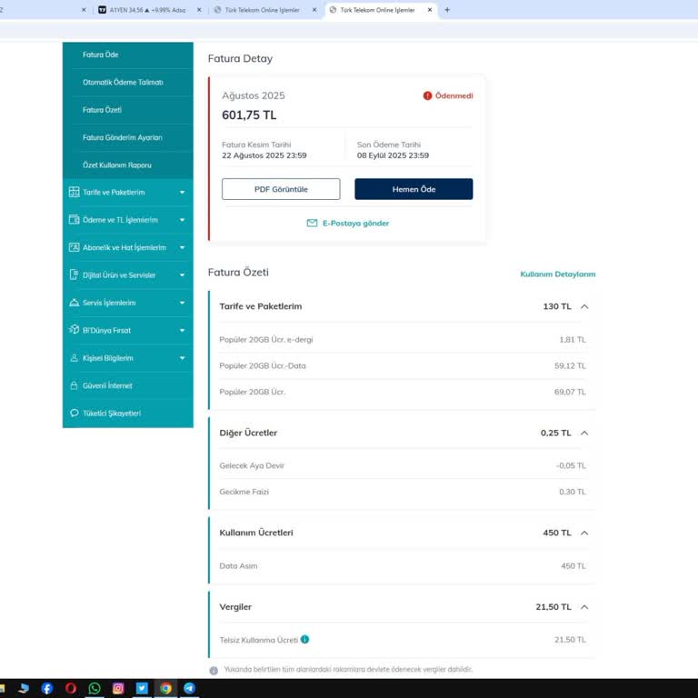Collapse the Tarife ve Paketlerim 130 TL section

coord(584,306)
